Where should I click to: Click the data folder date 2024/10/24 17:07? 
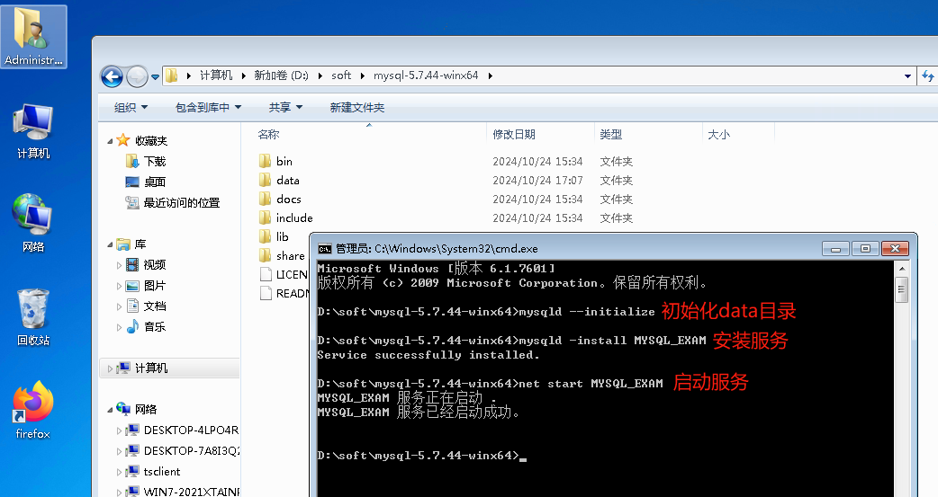[x=537, y=180]
